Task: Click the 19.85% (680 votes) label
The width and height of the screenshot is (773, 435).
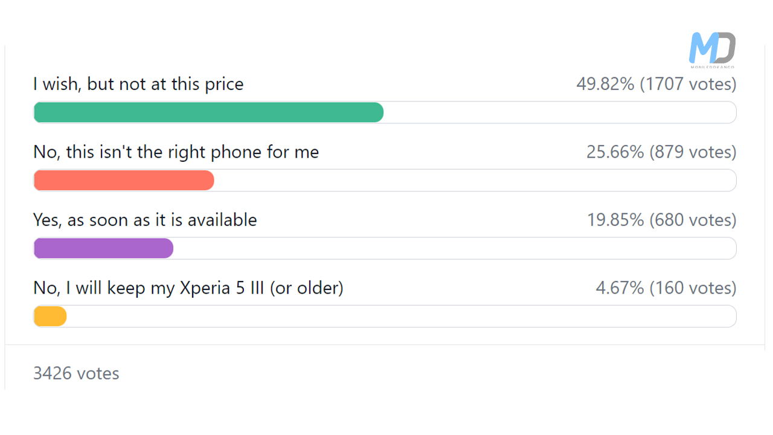Action: tap(661, 220)
